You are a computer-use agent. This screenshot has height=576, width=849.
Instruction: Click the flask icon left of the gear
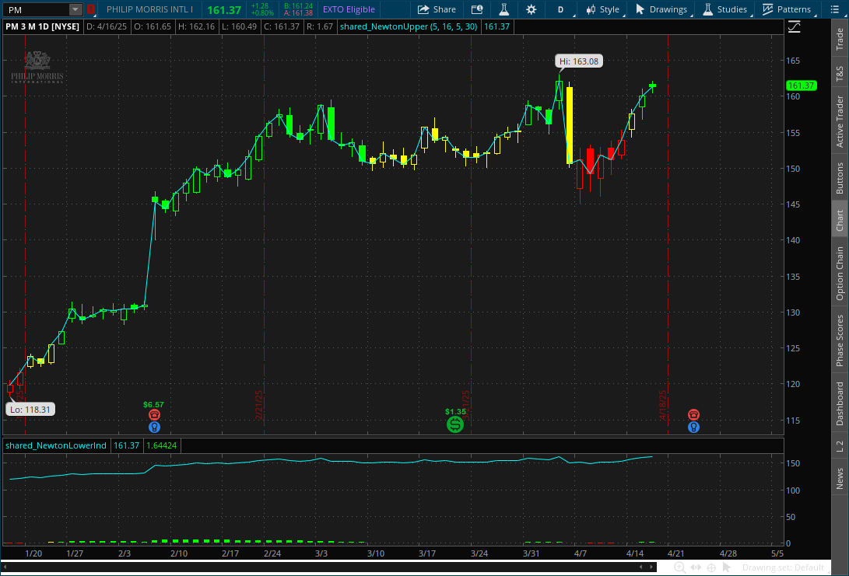tap(503, 9)
